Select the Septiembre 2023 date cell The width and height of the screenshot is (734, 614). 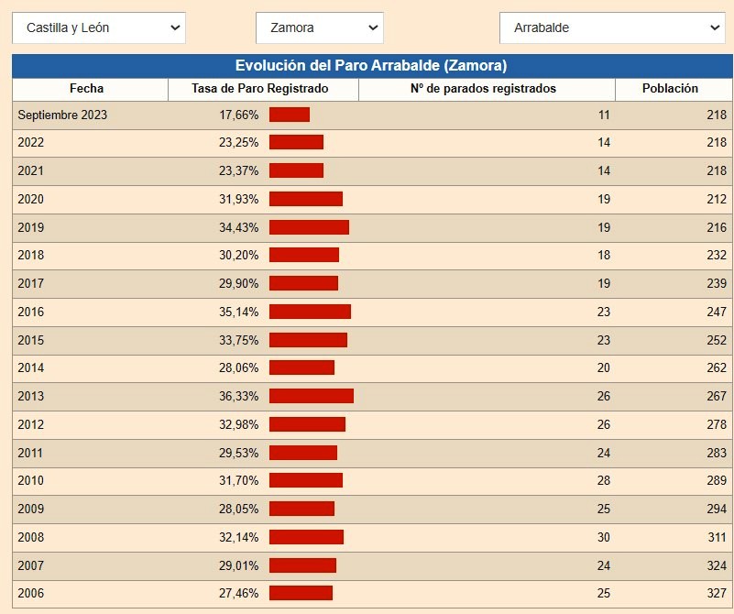coord(62,115)
